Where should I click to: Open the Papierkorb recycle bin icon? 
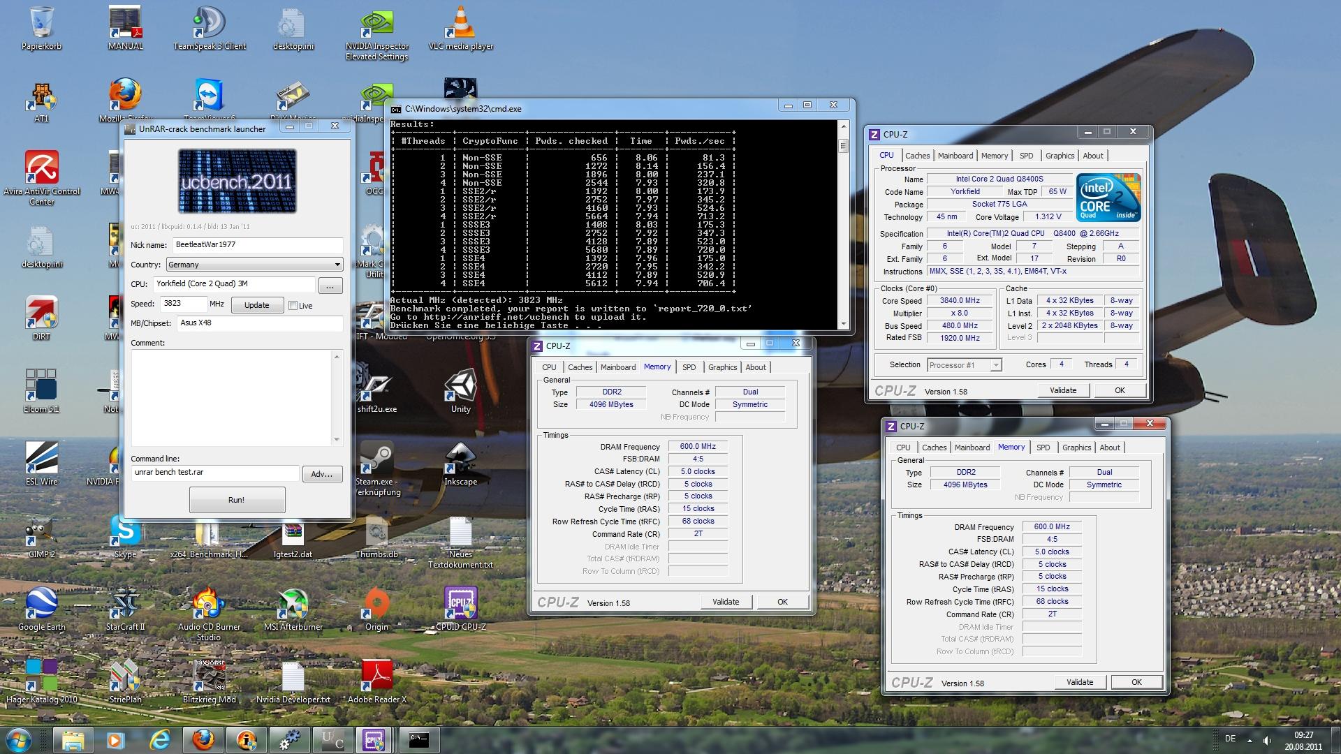coord(41,28)
